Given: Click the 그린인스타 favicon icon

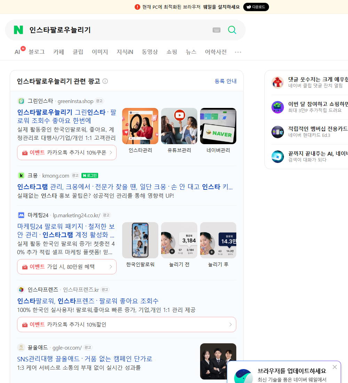Looking at the screenshot, I should click(x=21, y=101).
